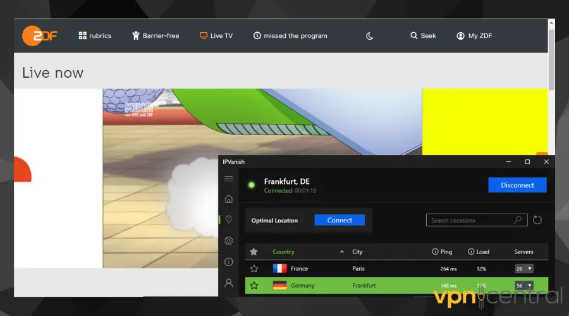The width and height of the screenshot is (569, 316).
Task: Favorite the Germany row star
Action: 254,286
